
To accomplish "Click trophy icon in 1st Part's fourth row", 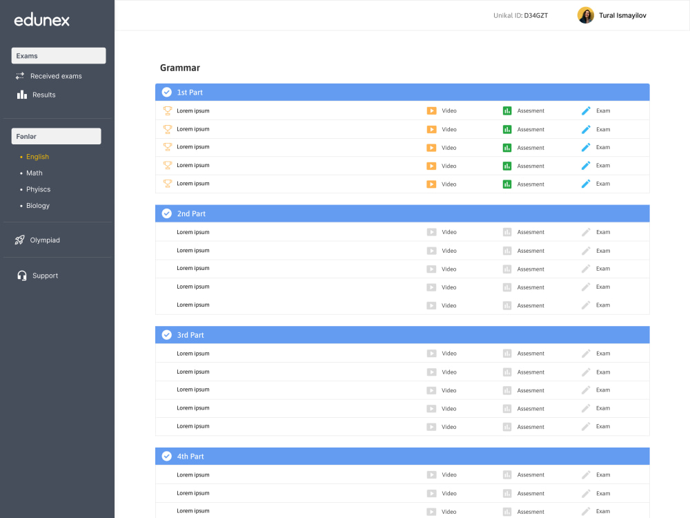I will 168,166.
